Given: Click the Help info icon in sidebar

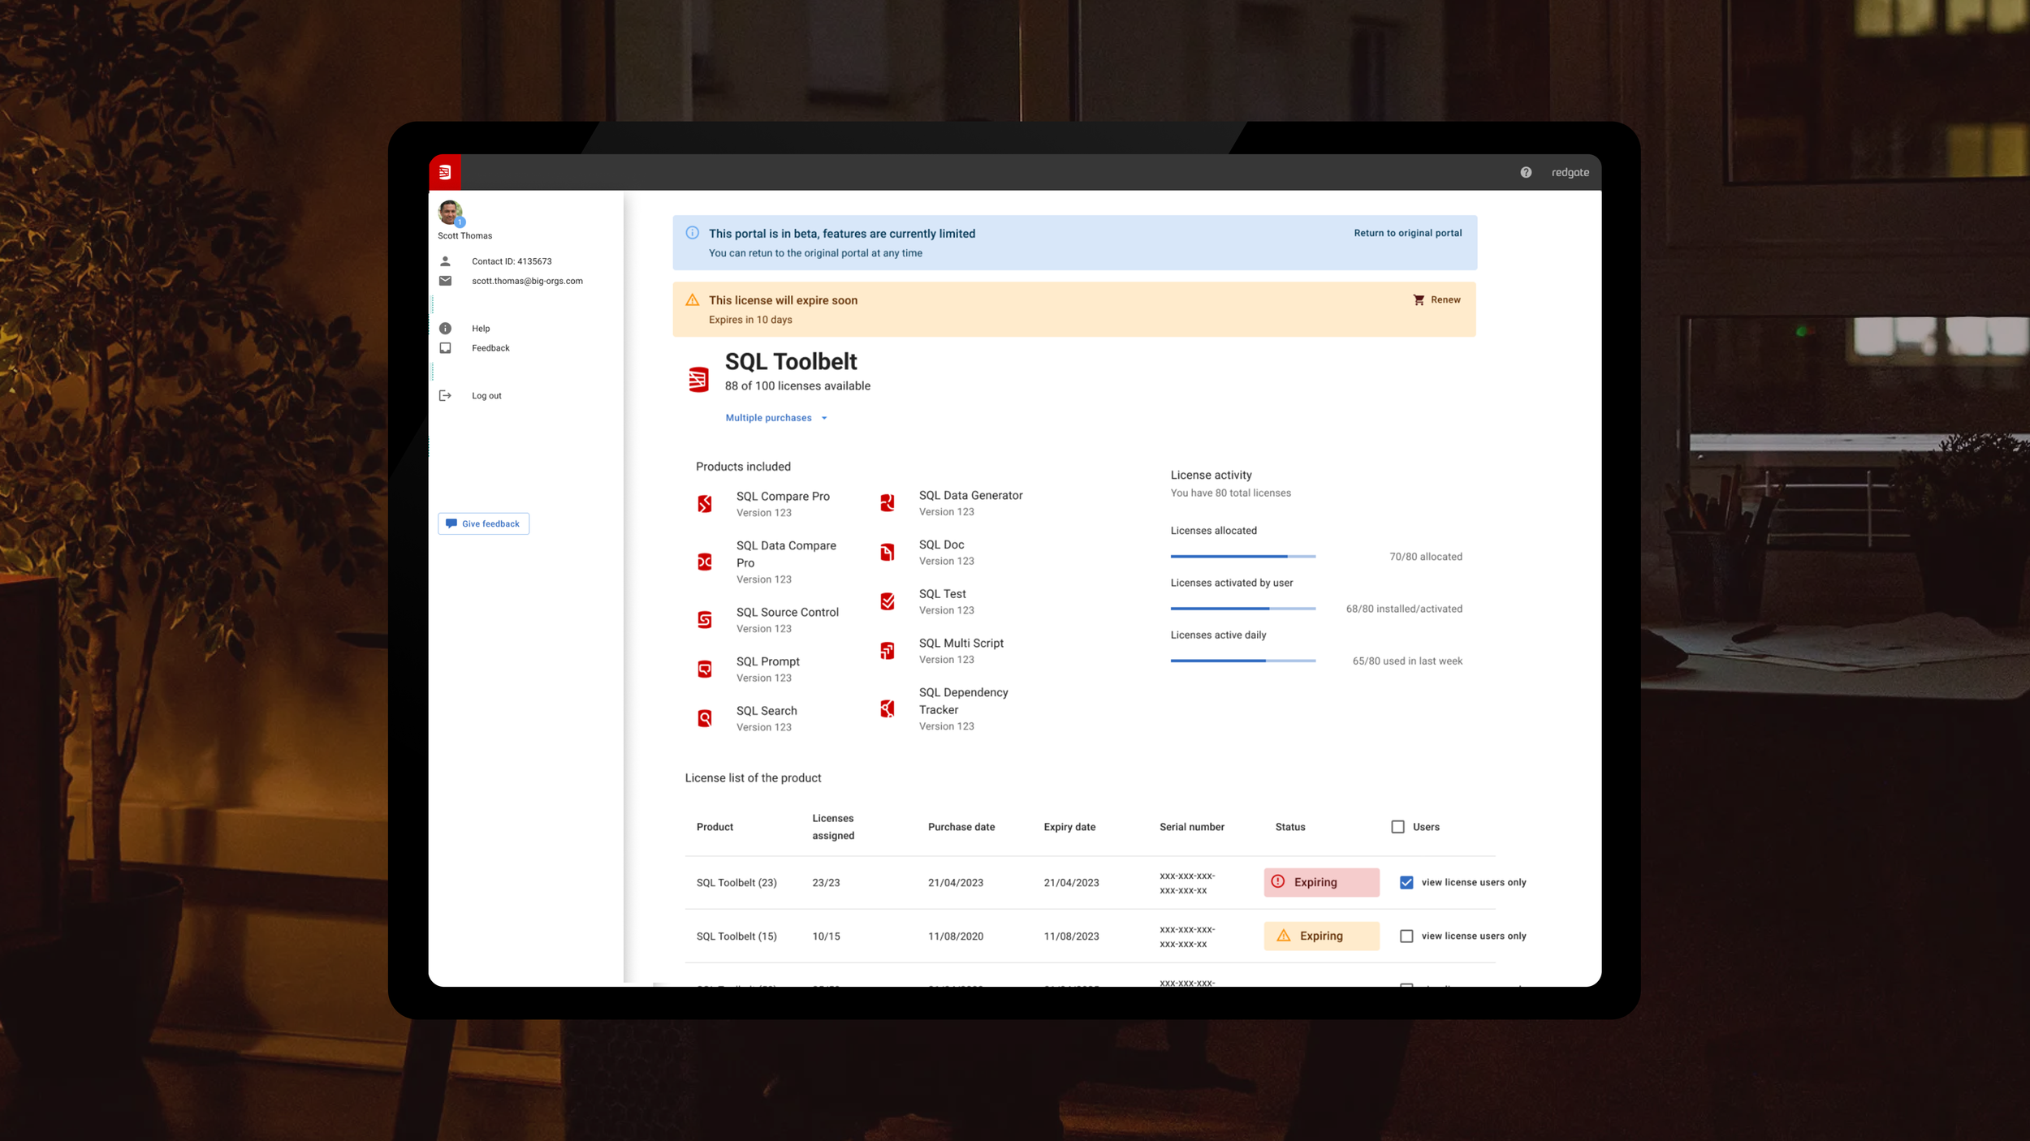Looking at the screenshot, I should pyautogui.click(x=445, y=329).
